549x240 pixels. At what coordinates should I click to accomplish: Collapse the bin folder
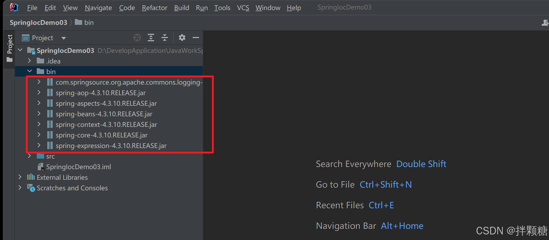[x=30, y=71]
